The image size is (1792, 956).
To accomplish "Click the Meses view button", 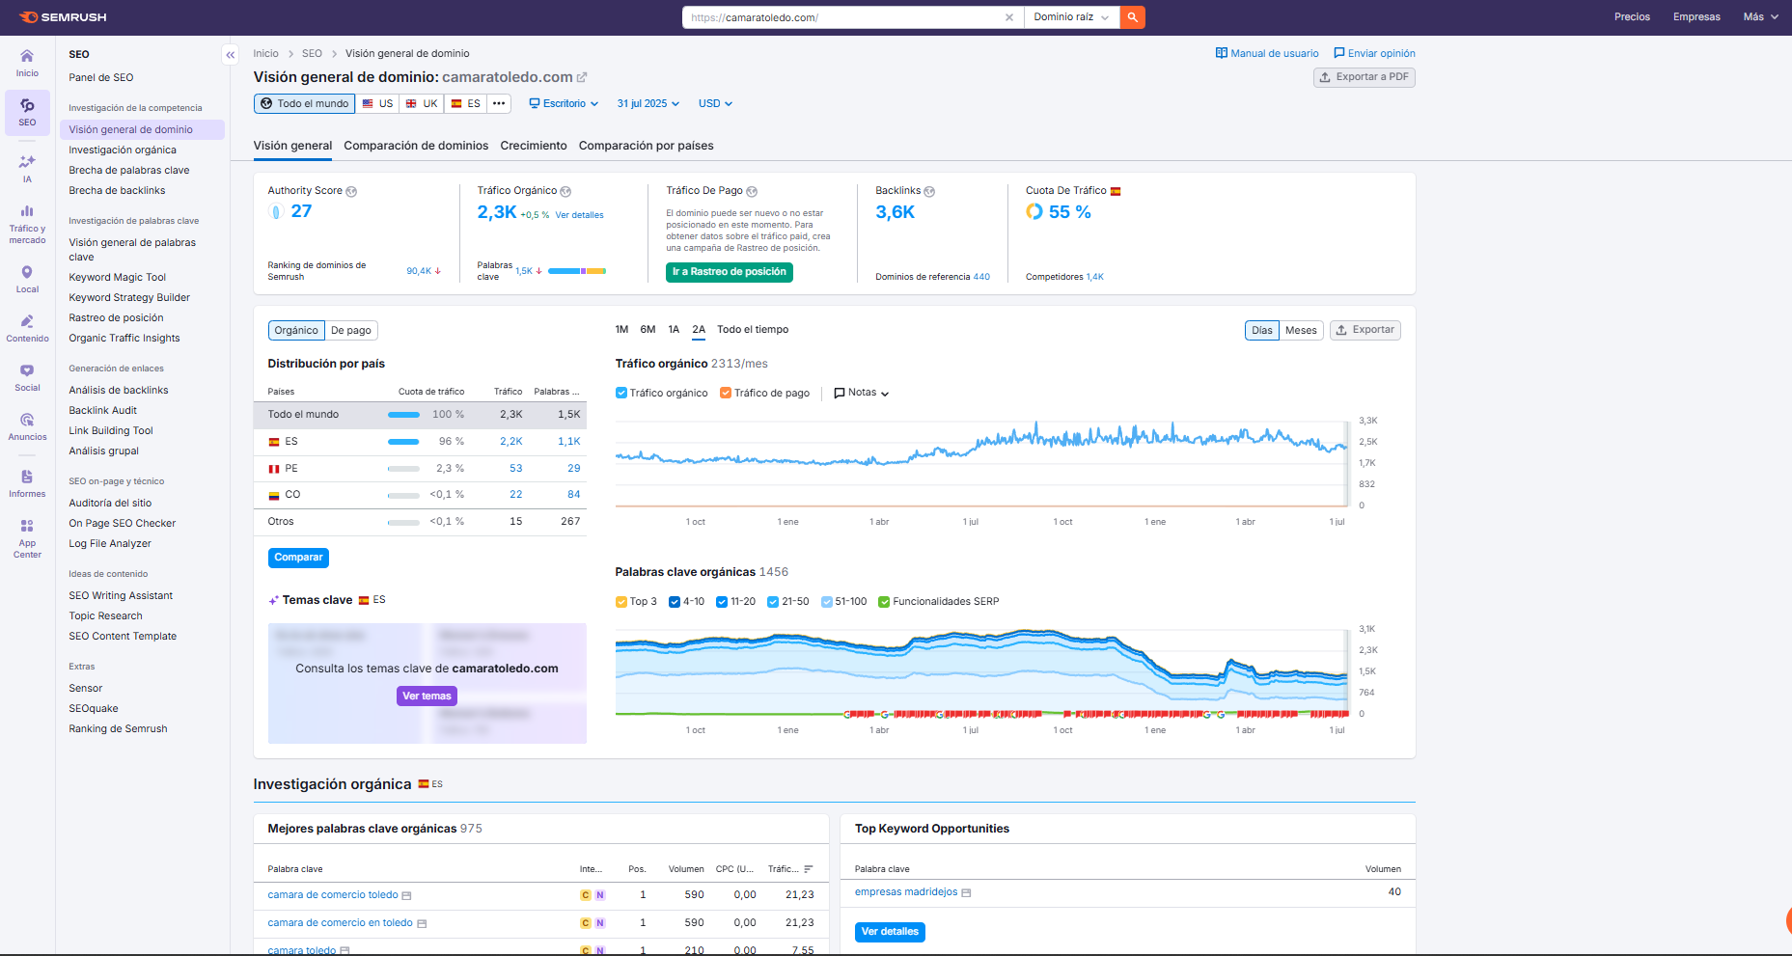I will point(1301,331).
